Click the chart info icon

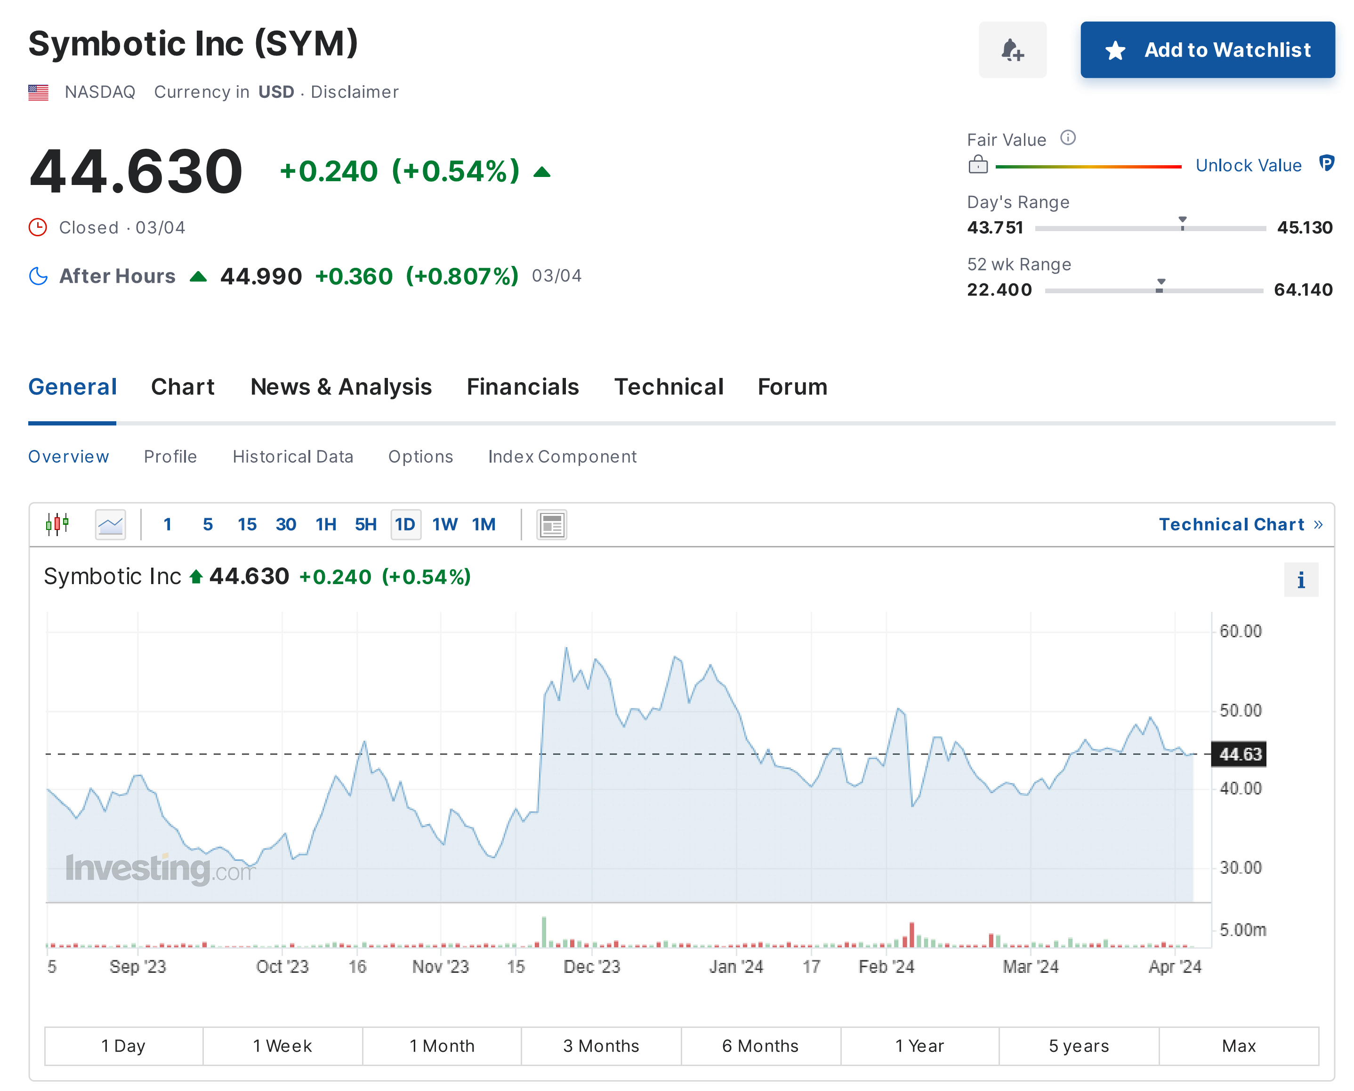coord(1301,579)
